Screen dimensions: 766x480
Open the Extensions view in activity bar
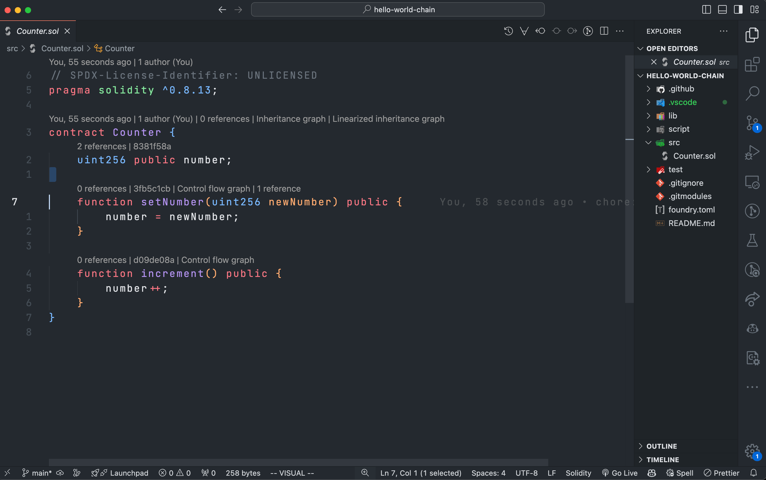752,64
